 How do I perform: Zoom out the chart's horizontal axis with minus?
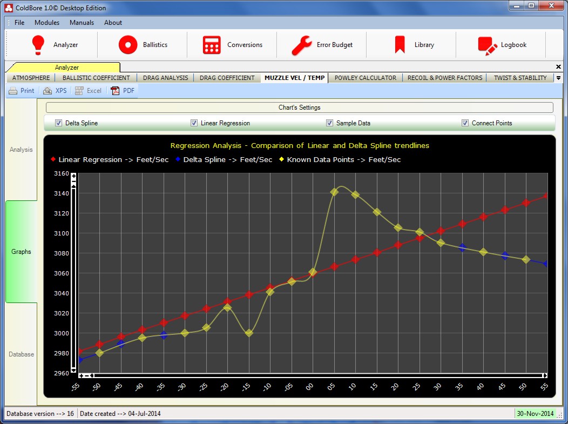click(86, 376)
